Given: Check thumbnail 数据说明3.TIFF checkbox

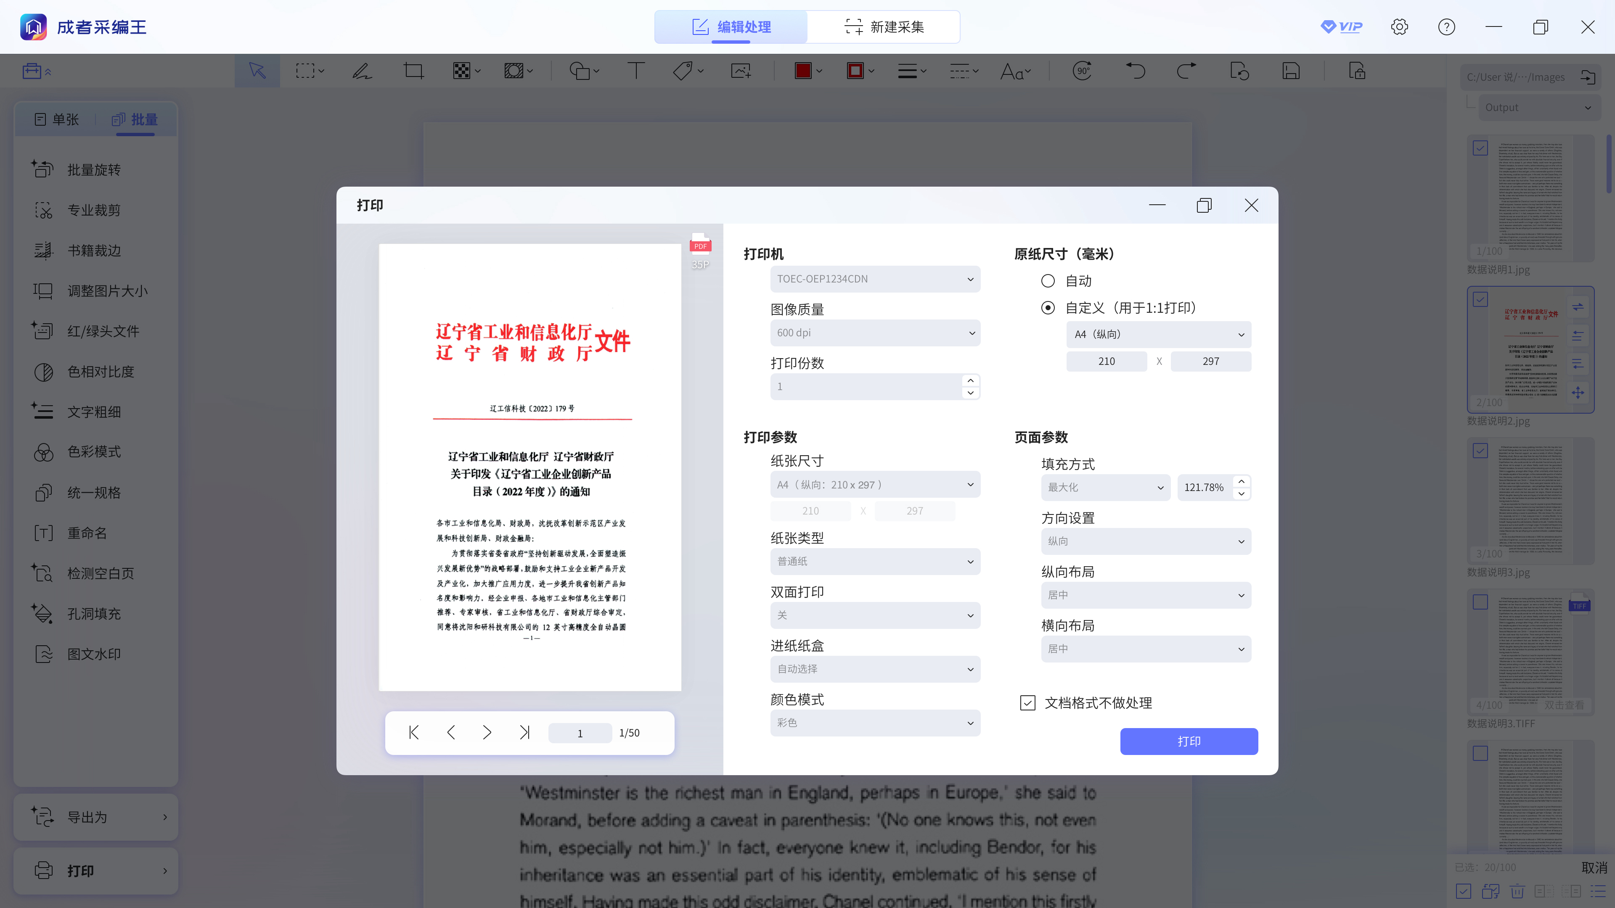Looking at the screenshot, I should (x=1480, y=602).
